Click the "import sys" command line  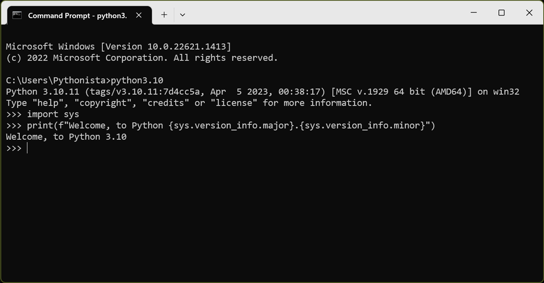point(53,114)
